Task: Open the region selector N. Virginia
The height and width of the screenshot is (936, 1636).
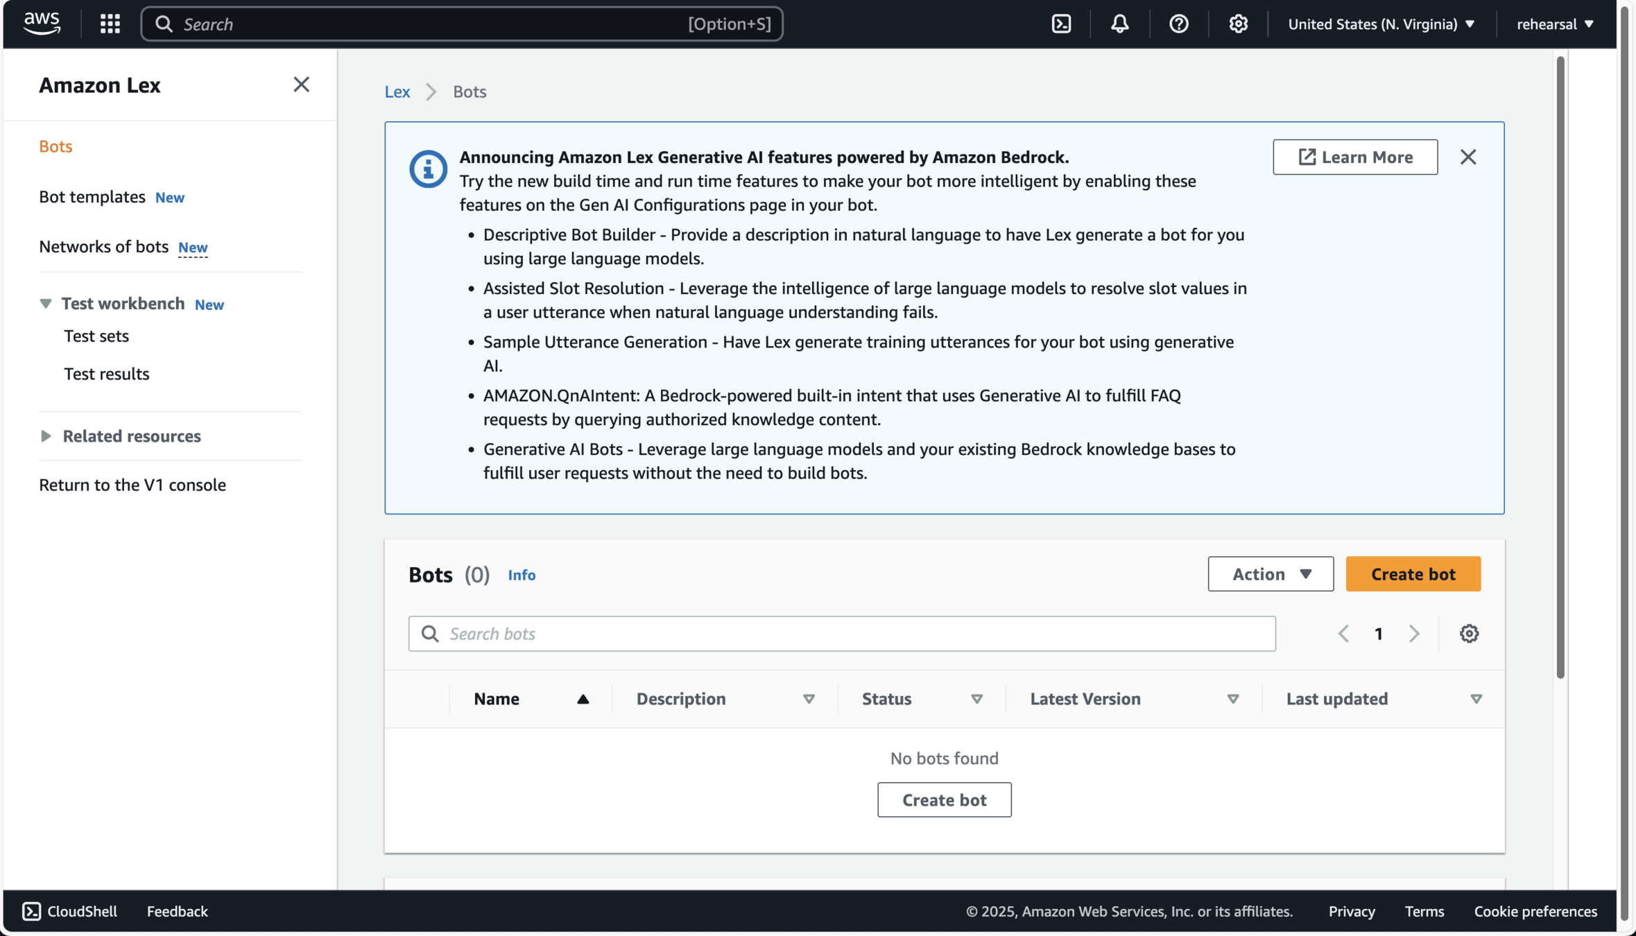Action: (x=1381, y=24)
